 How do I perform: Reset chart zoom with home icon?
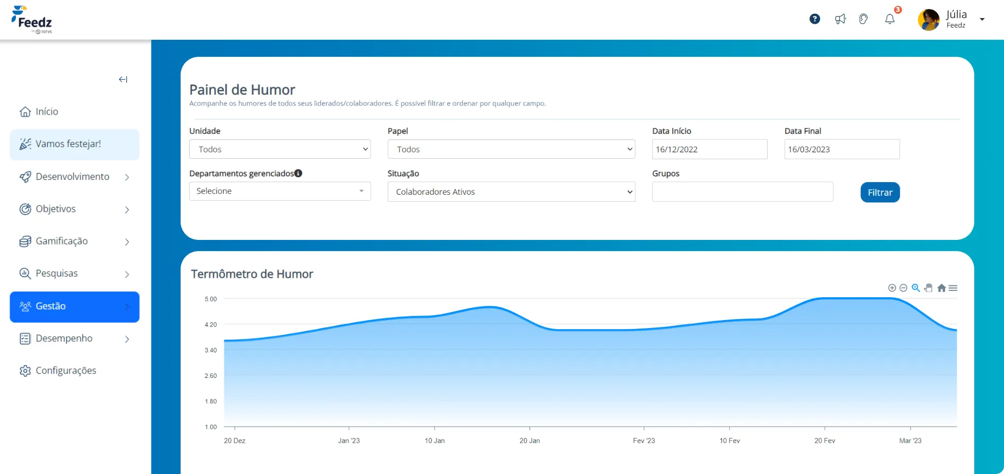(x=941, y=288)
